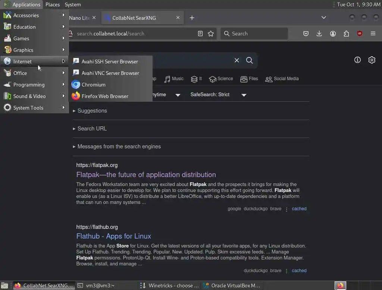
Task: Click the Firefox Search box
Action: 254,34
